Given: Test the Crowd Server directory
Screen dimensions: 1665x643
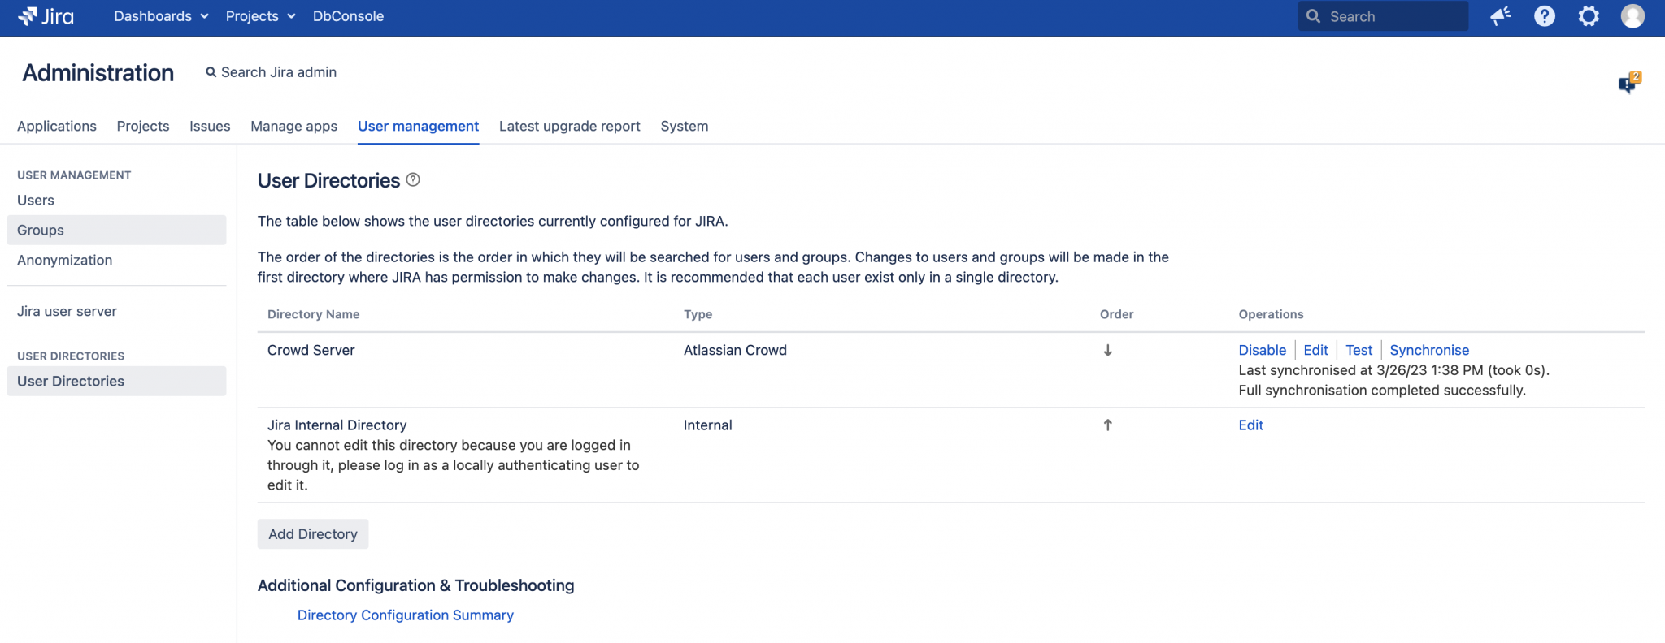Looking at the screenshot, I should [1359, 350].
